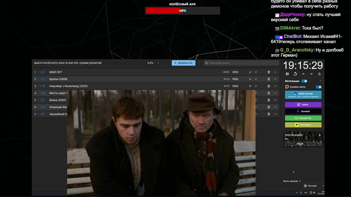Image resolution: width=351 pixels, height=197 pixels.
Task: Click the #11 id tag of Братья
Action: click(42, 79)
